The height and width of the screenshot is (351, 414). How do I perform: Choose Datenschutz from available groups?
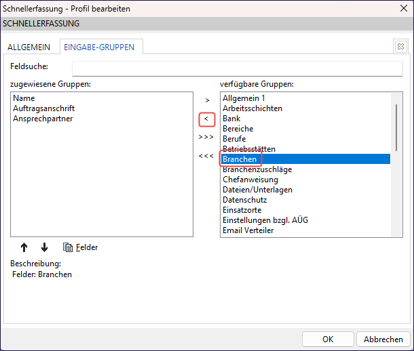tap(244, 200)
